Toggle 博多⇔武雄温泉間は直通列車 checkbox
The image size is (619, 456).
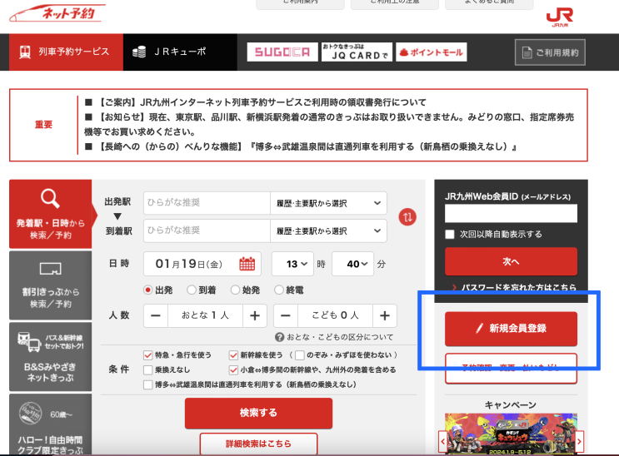click(148, 384)
